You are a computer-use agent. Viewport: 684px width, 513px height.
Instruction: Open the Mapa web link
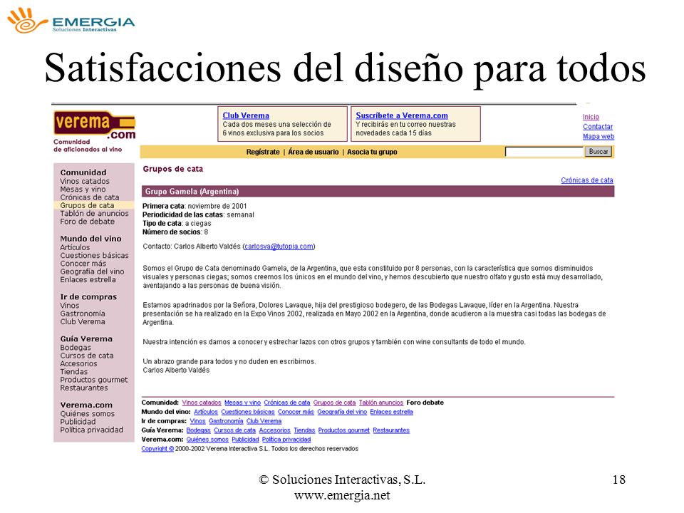[x=598, y=137]
